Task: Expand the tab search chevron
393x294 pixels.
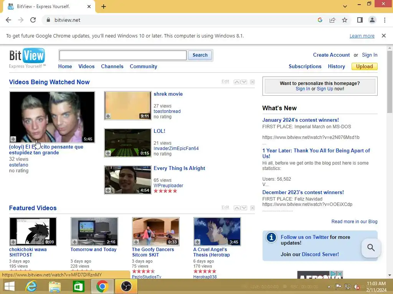Action: point(345,7)
